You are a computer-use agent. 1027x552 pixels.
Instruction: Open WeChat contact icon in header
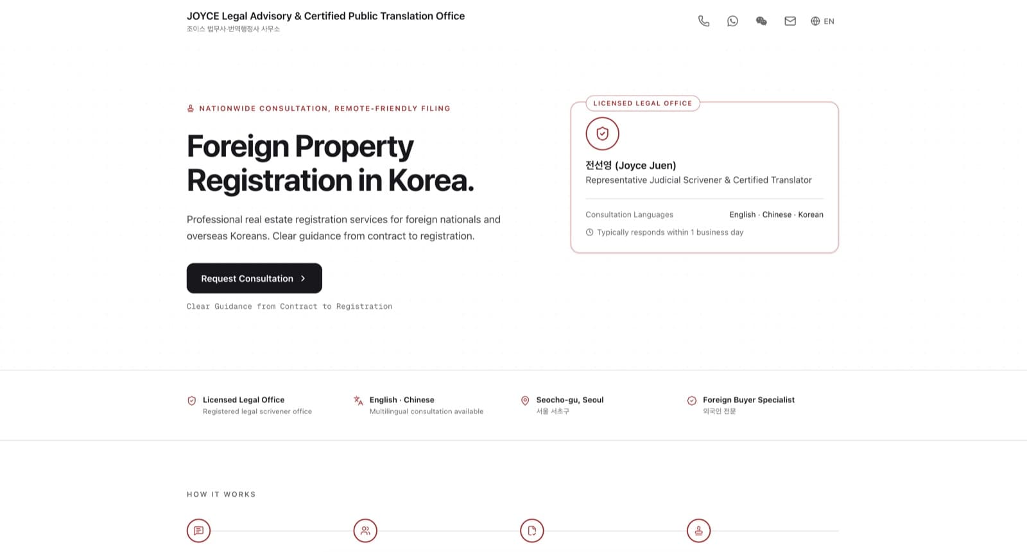(761, 21)
